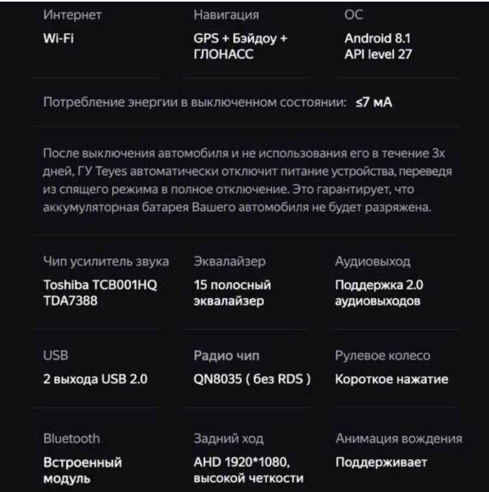Click the 'Навигация' heading
This screenshot has width=489, height=492.
[x=226, y=15]
